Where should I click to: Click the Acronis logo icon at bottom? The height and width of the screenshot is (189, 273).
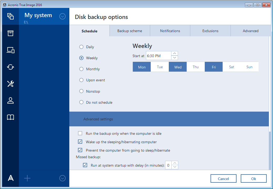coord(10,178)
